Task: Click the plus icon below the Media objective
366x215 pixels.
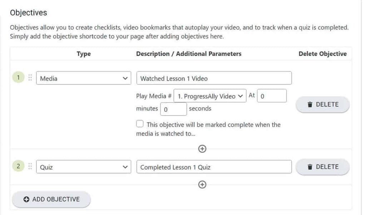Action: tap(202, 149)
